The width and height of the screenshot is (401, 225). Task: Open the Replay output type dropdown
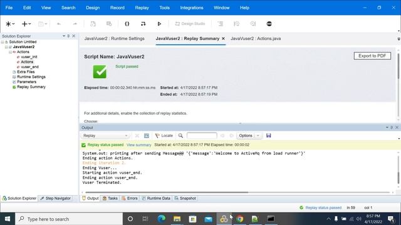click(x=105, y=136)
